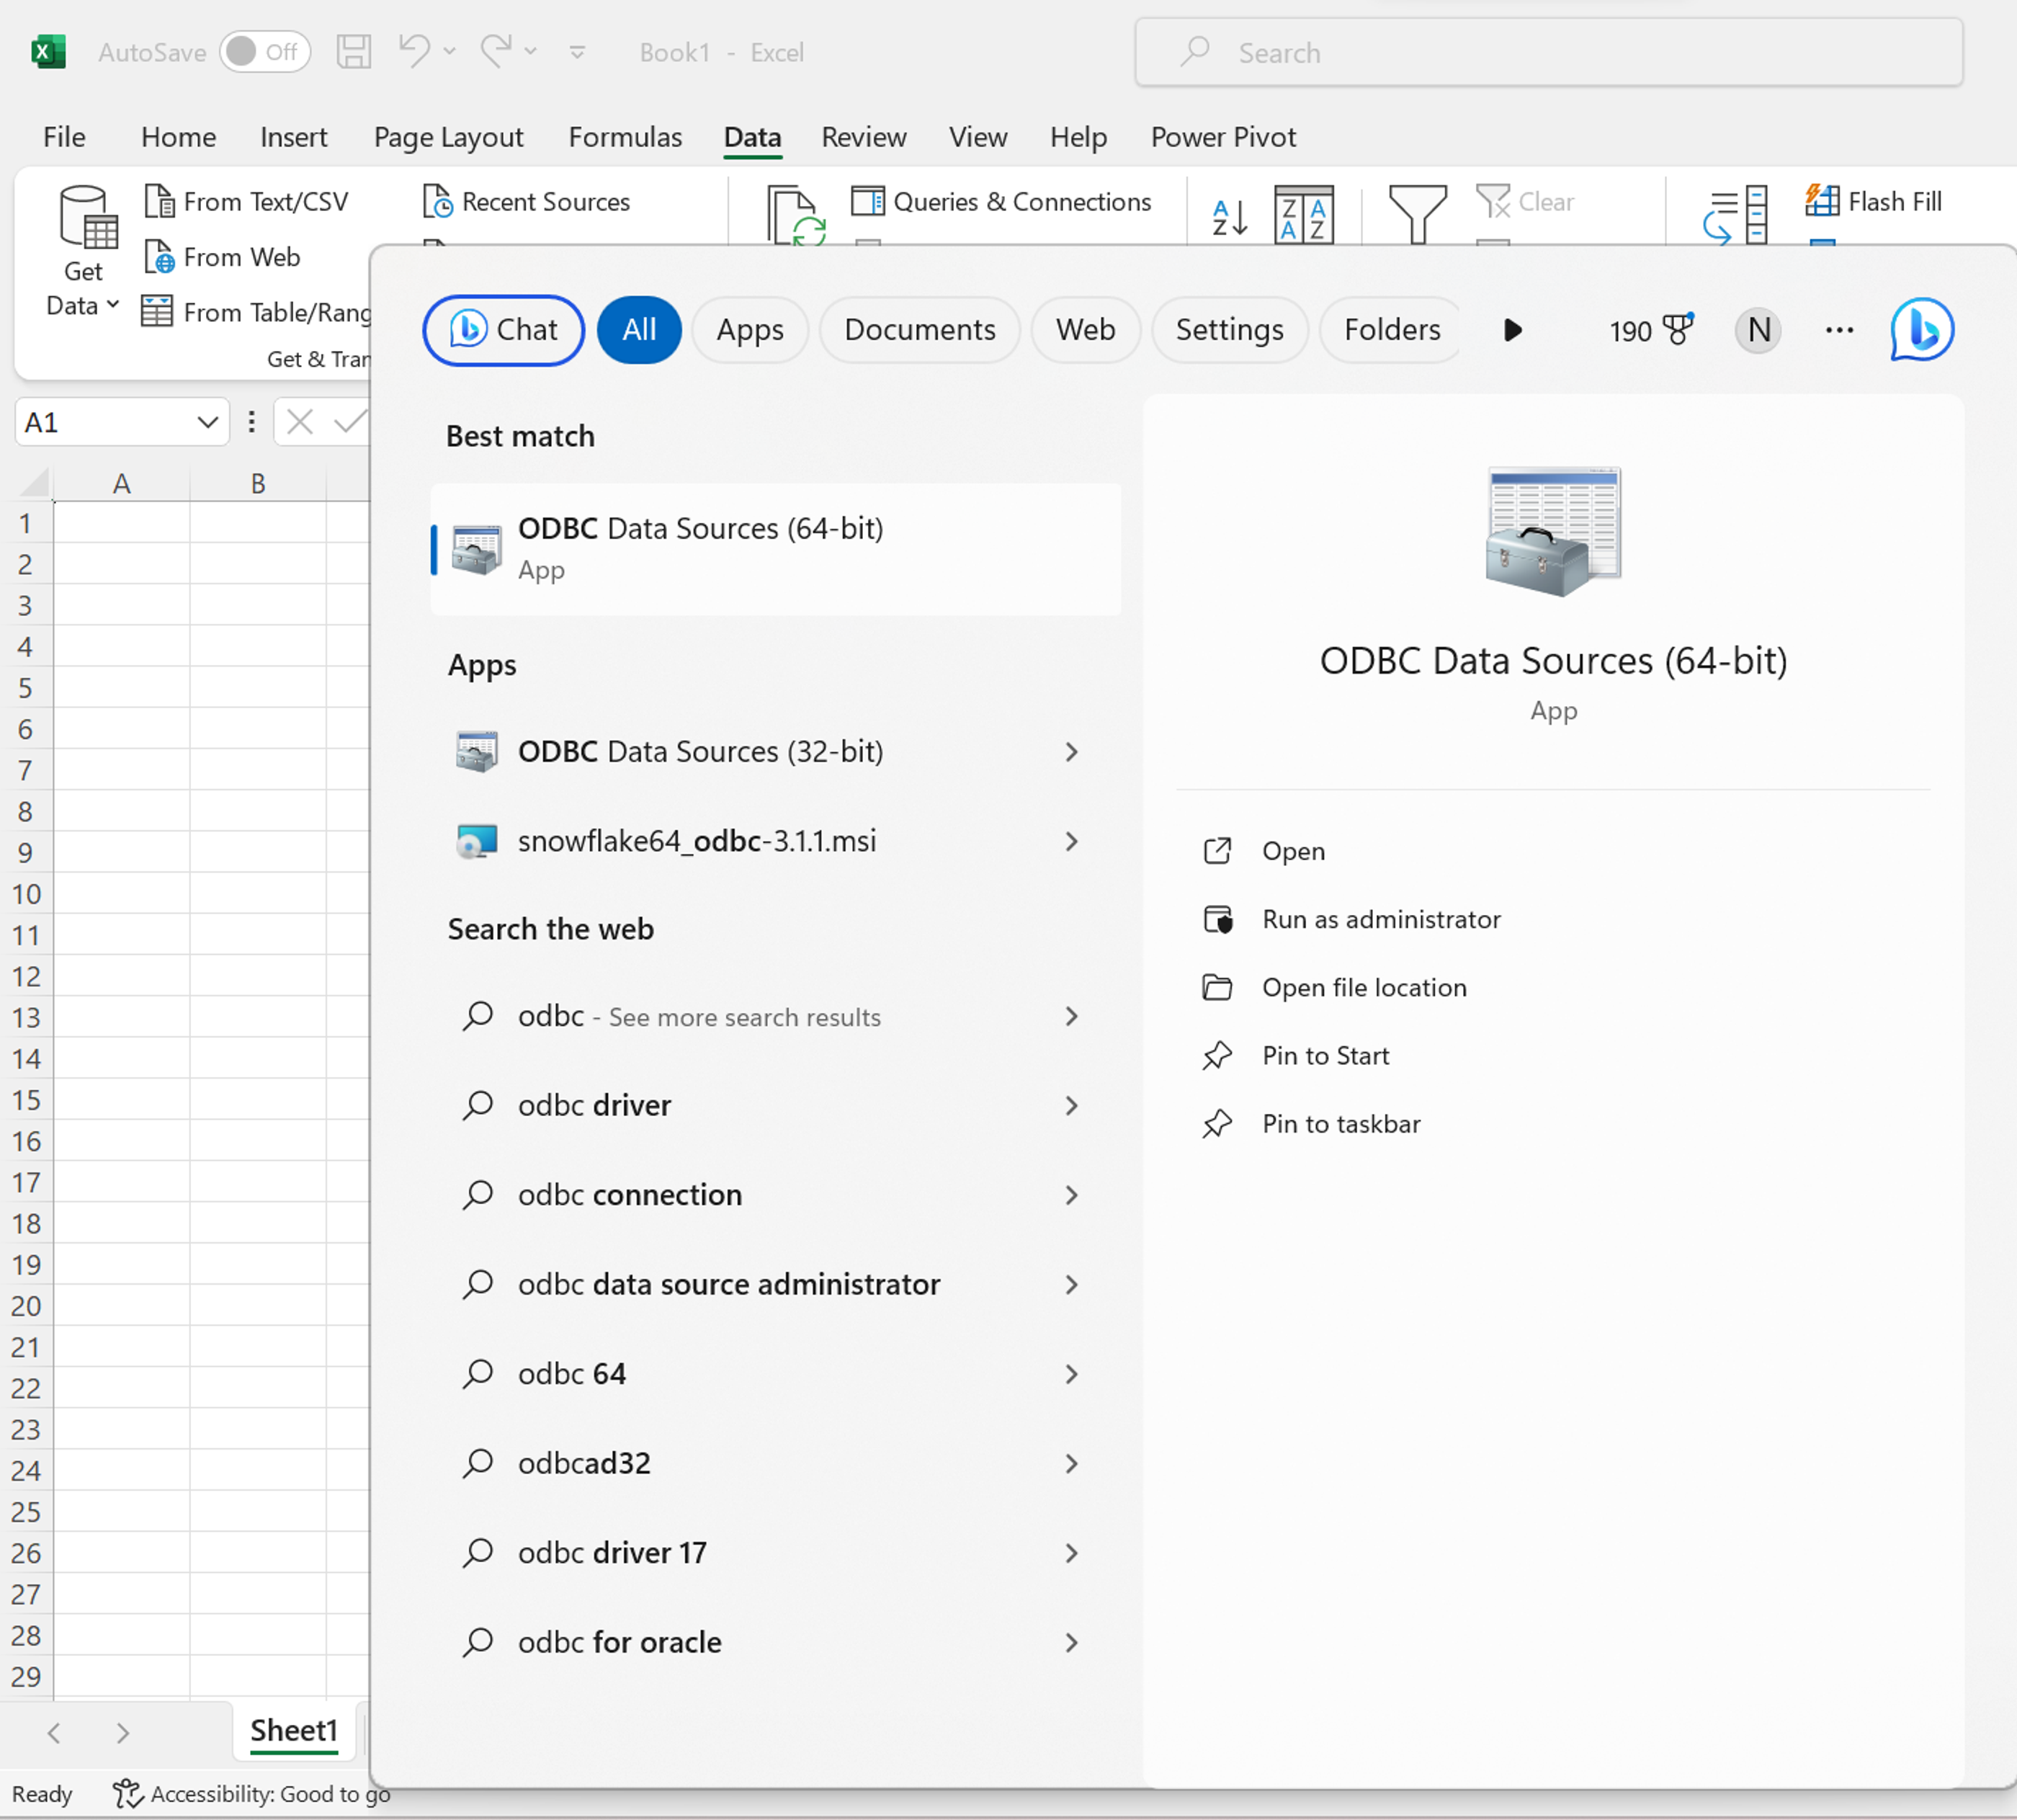
Task: Toggle the AutoSave switch
Action: pyautogui.click(x=265, y=52)
